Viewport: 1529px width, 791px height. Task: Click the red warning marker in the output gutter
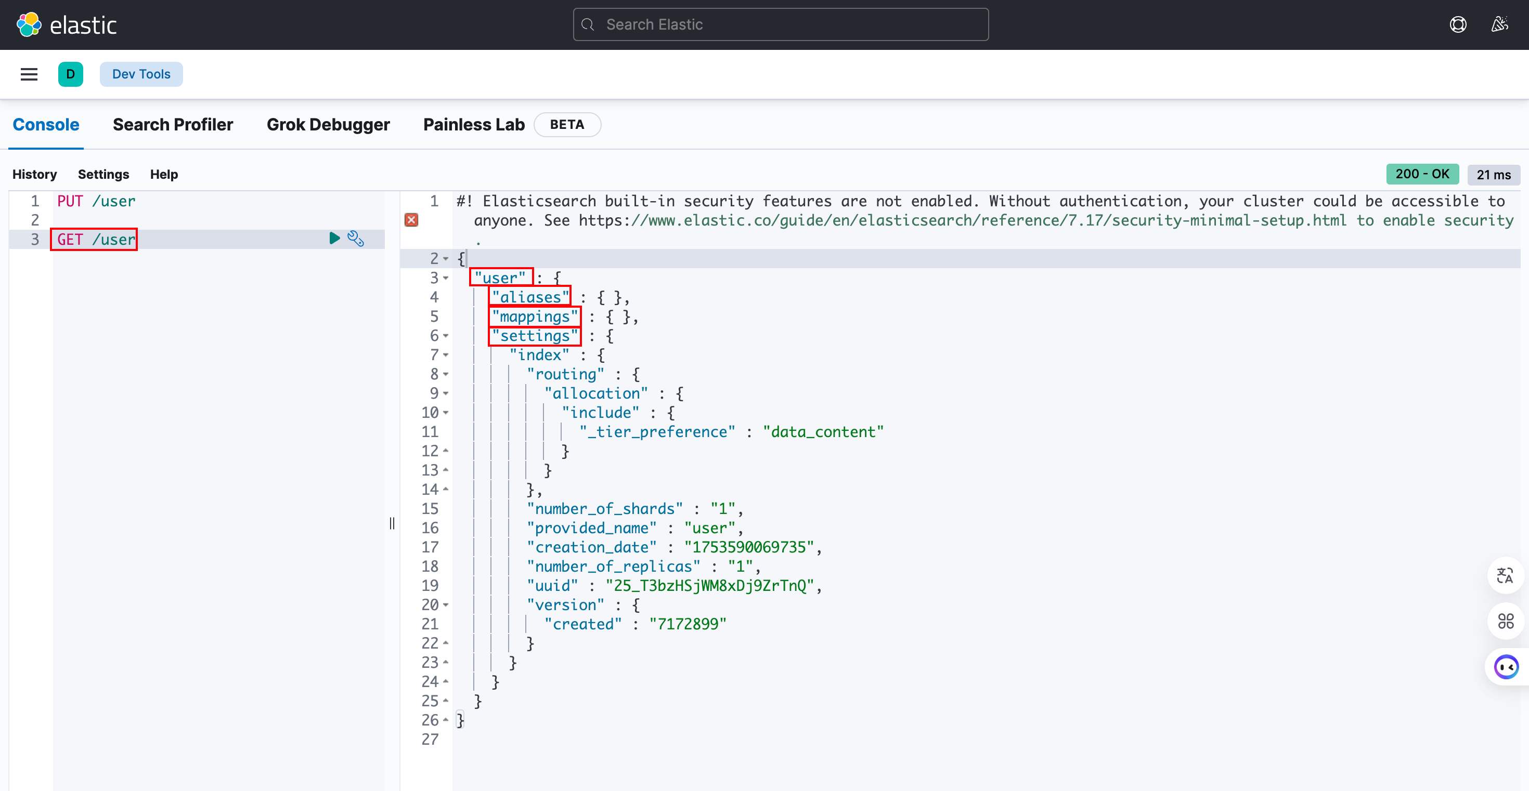(x=411, y=220)
